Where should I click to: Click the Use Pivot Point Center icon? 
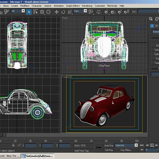tap(91, 12)
